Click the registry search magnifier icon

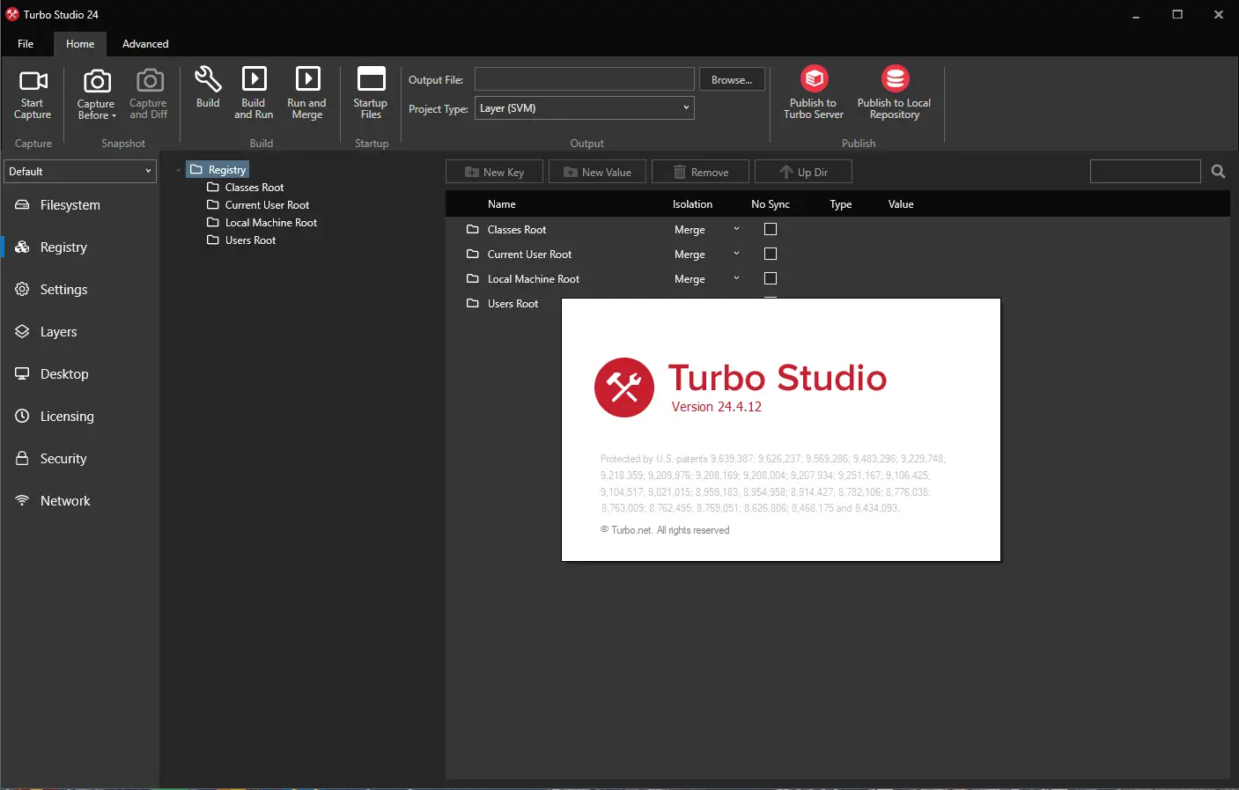(1218, 172)
